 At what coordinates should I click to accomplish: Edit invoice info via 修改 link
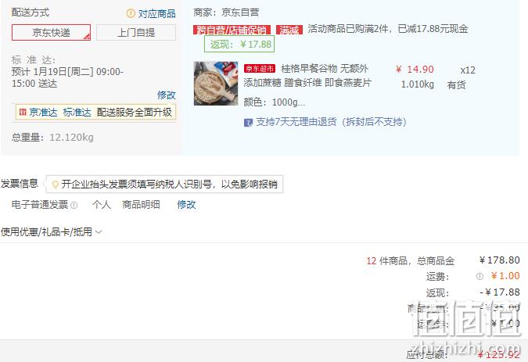click(186, 205)
